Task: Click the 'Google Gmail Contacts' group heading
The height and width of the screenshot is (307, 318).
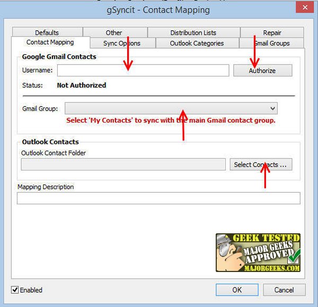Action: pos(59,57)
